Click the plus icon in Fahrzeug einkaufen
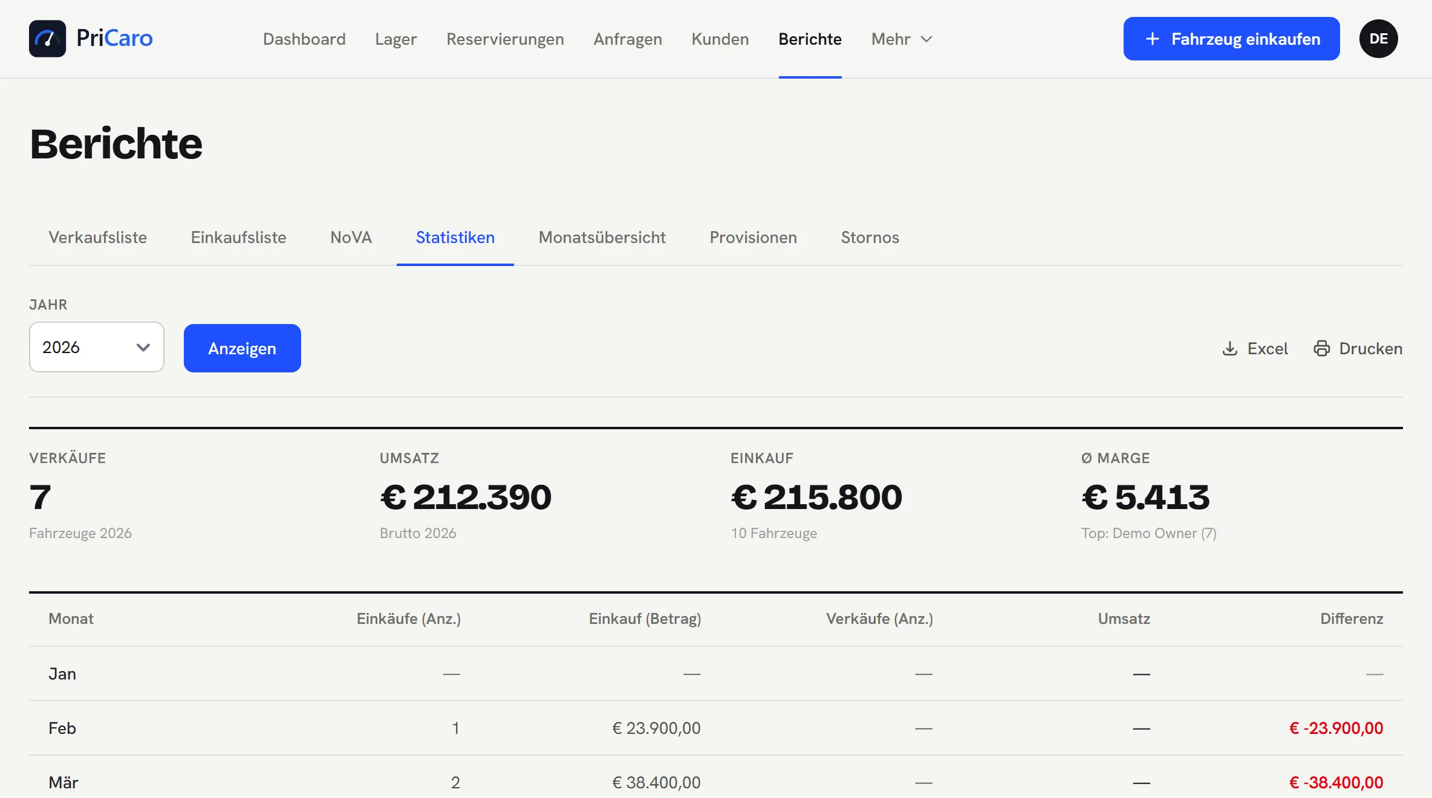 tap(1153, 39)
